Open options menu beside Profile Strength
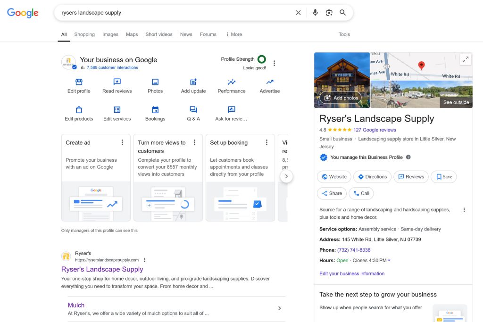 [x=274, y=63]
